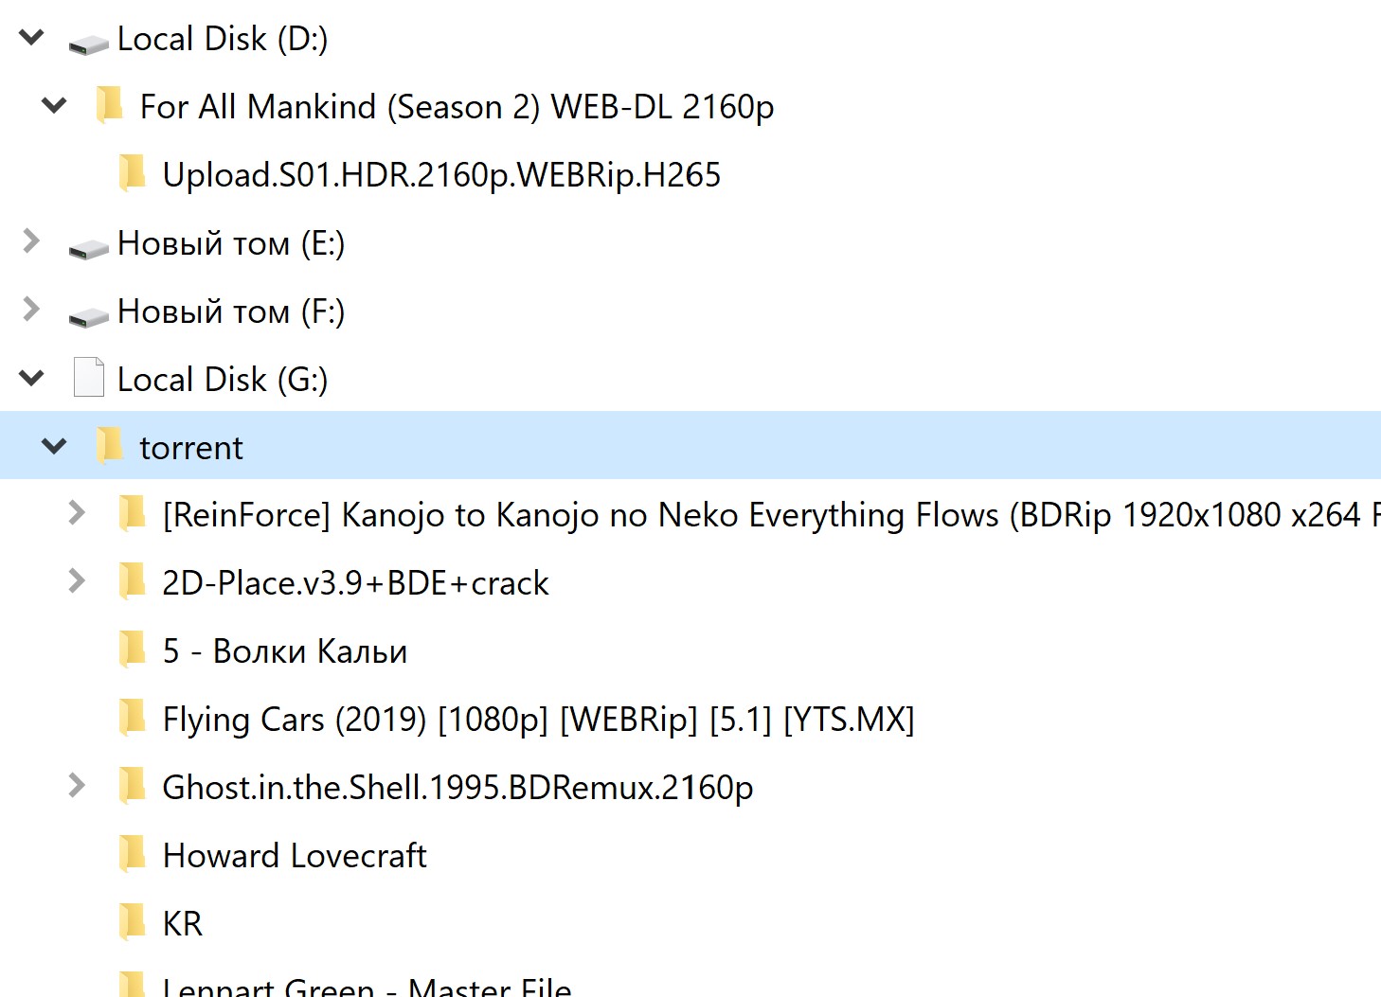Collapse the Local Disk (D:) tree node
1381x997 pixels.
(x=32, y=38)
